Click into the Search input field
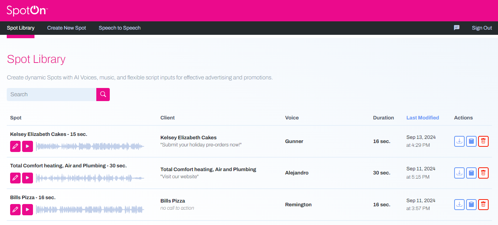 click(51, 94)
